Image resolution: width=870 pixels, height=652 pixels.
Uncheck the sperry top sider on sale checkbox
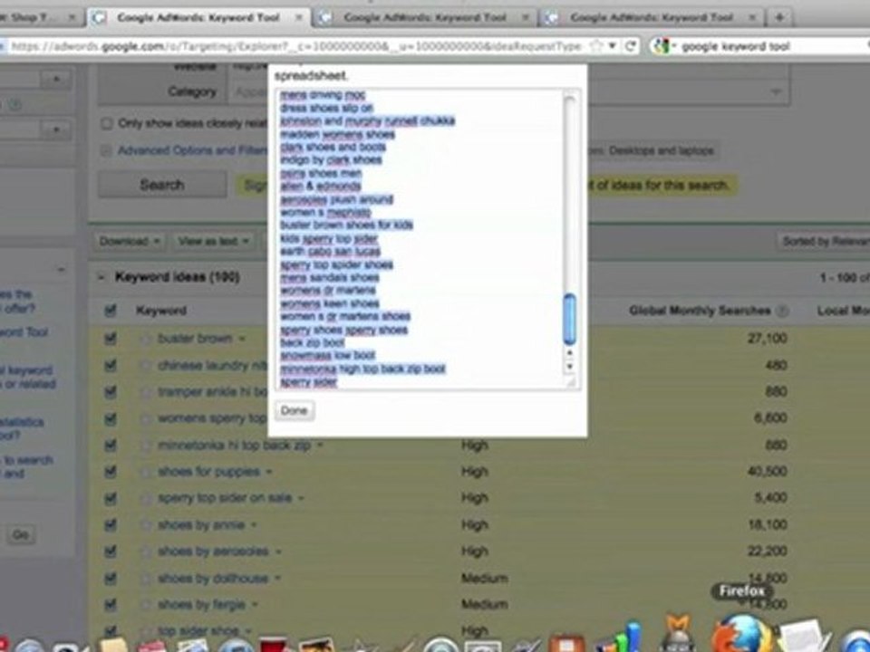[111, 498]
